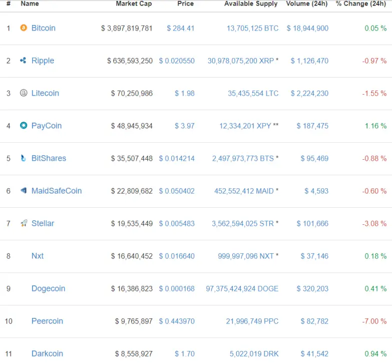392x363 pixels.
Task: Open the Stellar name link
Action: pos(43,223)
